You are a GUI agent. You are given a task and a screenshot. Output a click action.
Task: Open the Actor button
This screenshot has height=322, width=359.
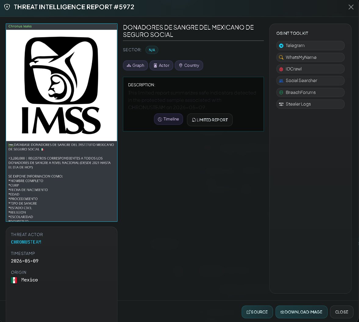pos(161,66)
